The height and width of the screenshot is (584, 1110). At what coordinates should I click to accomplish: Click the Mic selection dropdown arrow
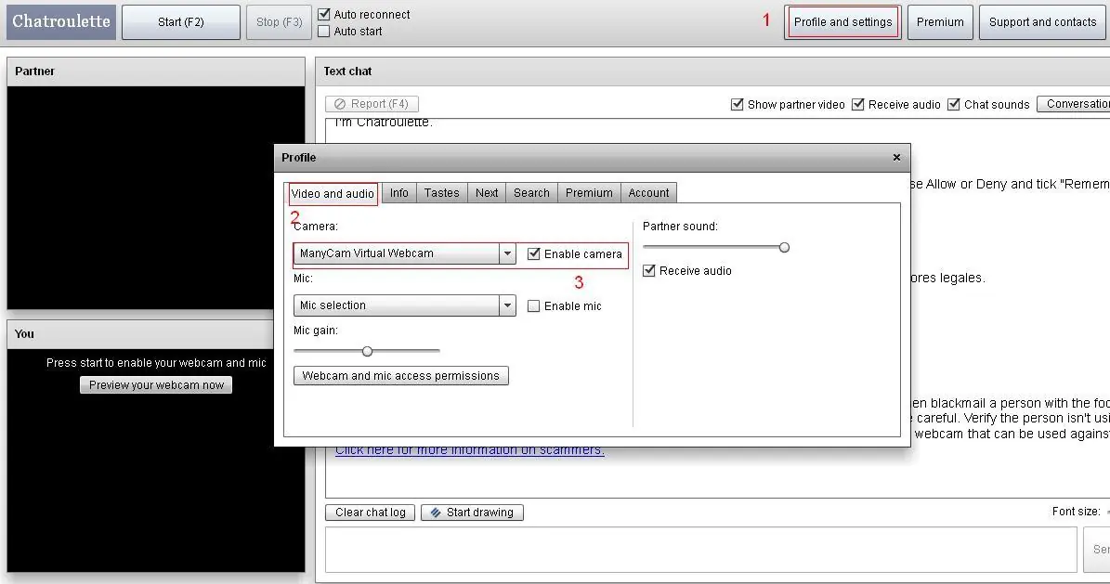point(507,305)
